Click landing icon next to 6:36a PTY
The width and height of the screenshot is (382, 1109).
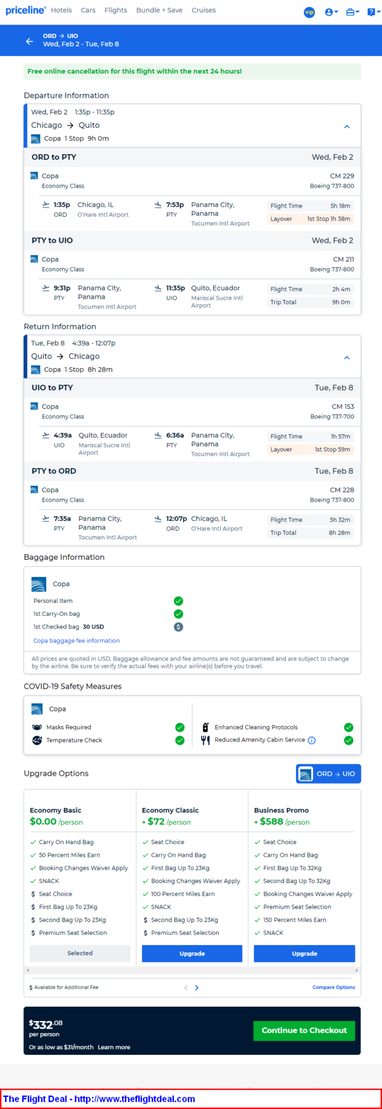tap(158, 435)
